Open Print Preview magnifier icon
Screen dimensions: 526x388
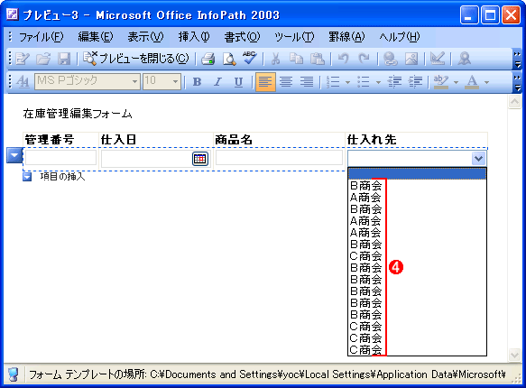[x=229, y=59]
